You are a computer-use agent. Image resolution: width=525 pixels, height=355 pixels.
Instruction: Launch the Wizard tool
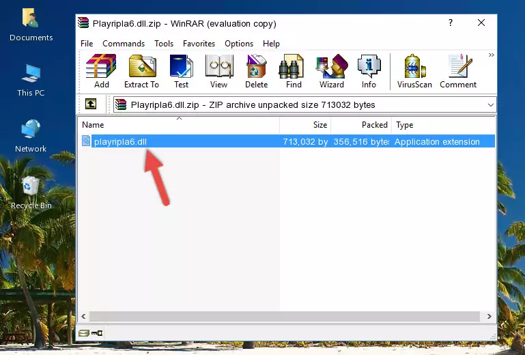click(x=332, y=71)
